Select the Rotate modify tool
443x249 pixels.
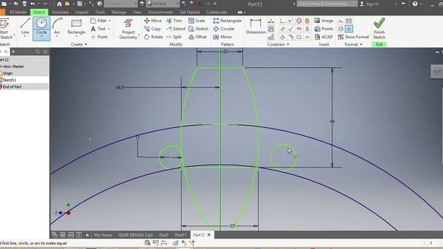[x=154, y=37]
